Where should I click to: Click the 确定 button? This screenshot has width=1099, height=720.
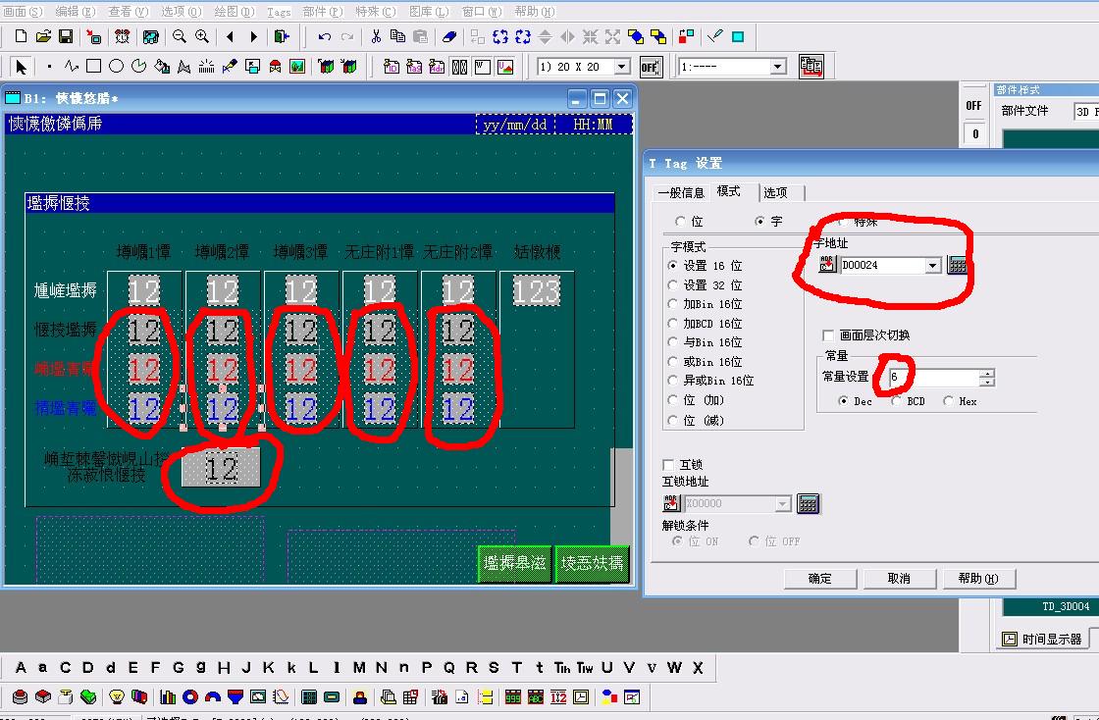[x=820, y=578]
